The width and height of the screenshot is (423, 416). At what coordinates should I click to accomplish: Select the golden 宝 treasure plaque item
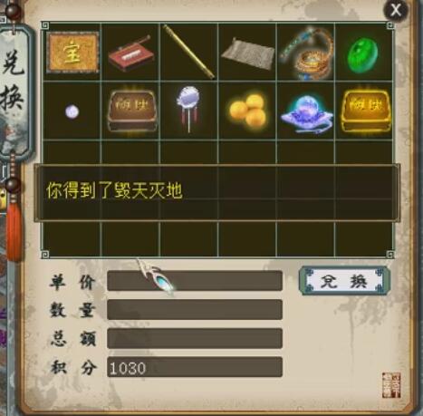[x=72, y=53]
